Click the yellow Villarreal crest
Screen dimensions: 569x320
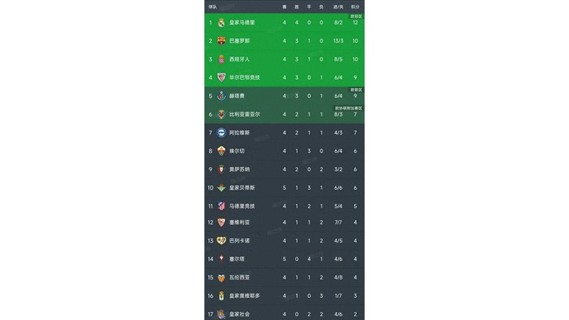pos(221,114)
